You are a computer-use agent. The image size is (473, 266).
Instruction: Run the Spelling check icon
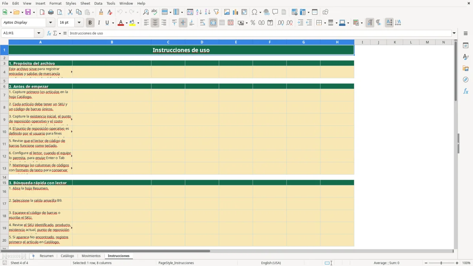(155, 12)
